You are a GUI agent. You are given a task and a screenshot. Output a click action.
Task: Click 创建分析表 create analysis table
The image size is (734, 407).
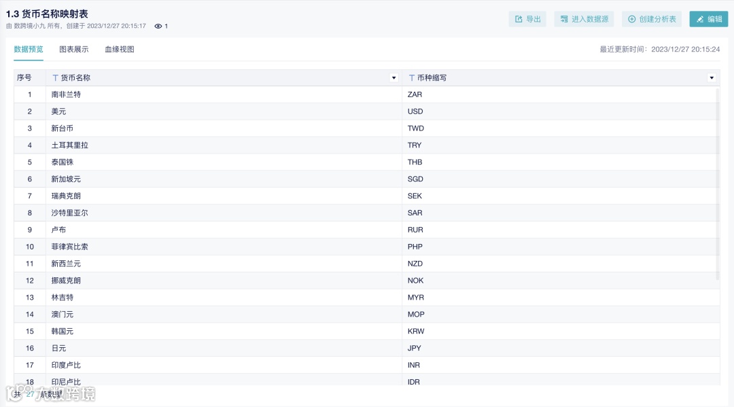tap(652, 19)
